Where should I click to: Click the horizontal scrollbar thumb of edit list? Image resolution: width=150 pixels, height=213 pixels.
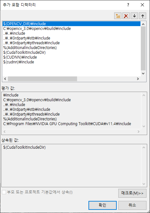coord(42,79)
